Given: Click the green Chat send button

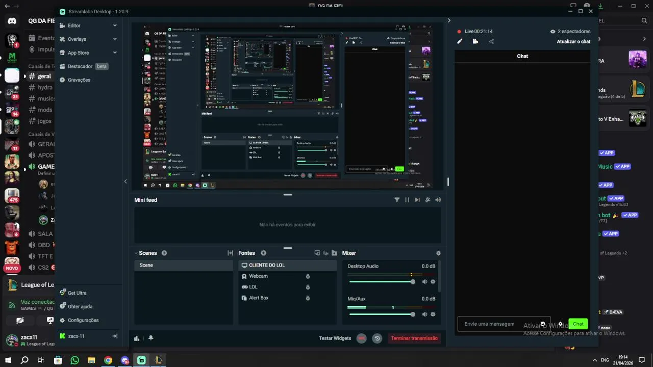Looking at the screenshot, I should 578,324.
